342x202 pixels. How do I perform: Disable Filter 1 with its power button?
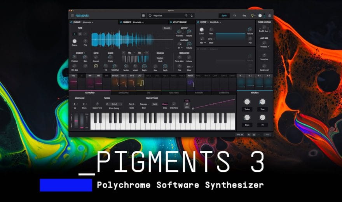(x=197, y=23)
